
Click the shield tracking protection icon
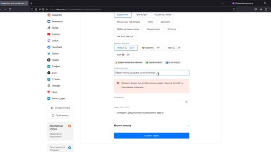tap(32, 9)
